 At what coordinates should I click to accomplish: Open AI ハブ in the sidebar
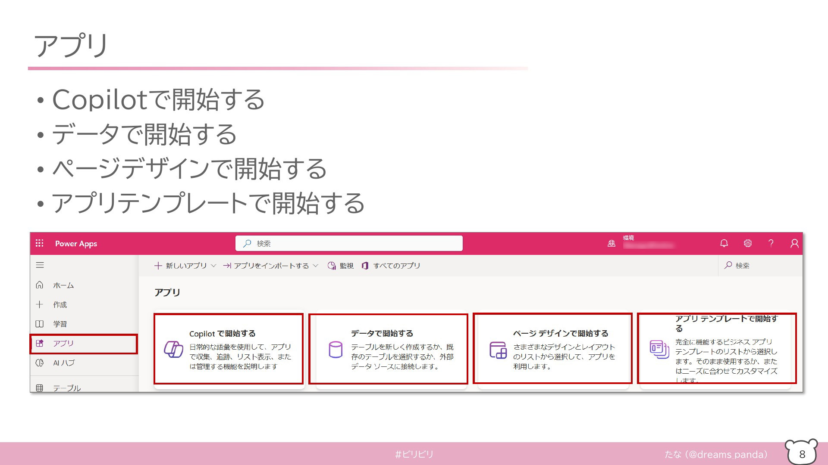point(84,363)
